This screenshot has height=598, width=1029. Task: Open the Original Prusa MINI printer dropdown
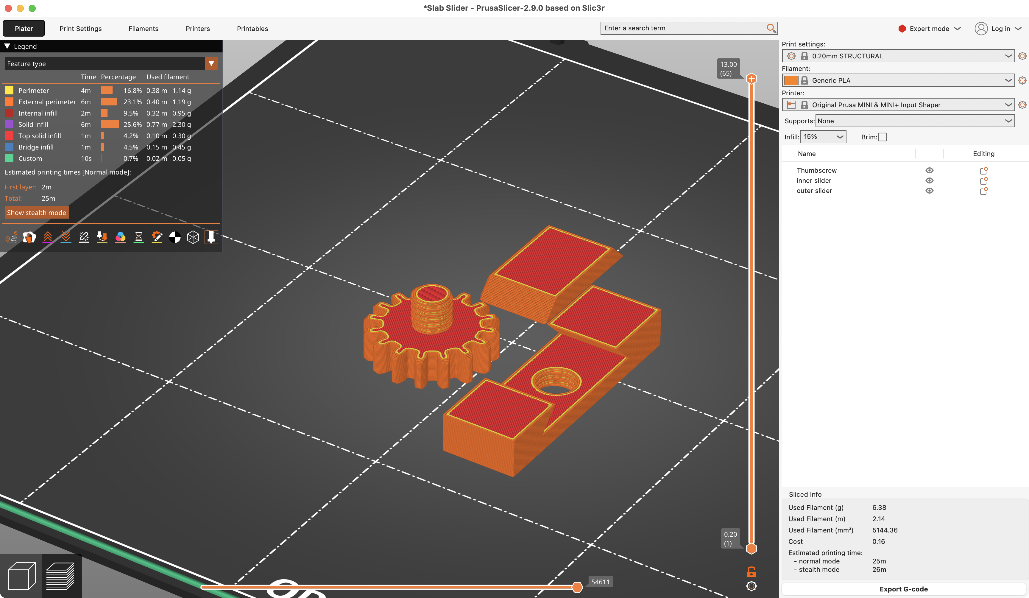pyautogui.click(x=898, y=105)
